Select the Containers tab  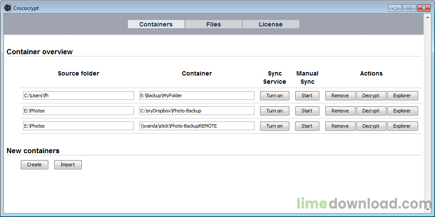(156, 24)
